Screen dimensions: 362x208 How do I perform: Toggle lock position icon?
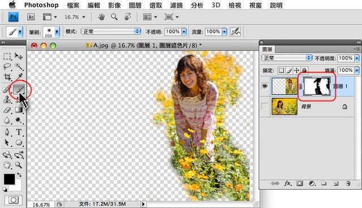[296, 70]
